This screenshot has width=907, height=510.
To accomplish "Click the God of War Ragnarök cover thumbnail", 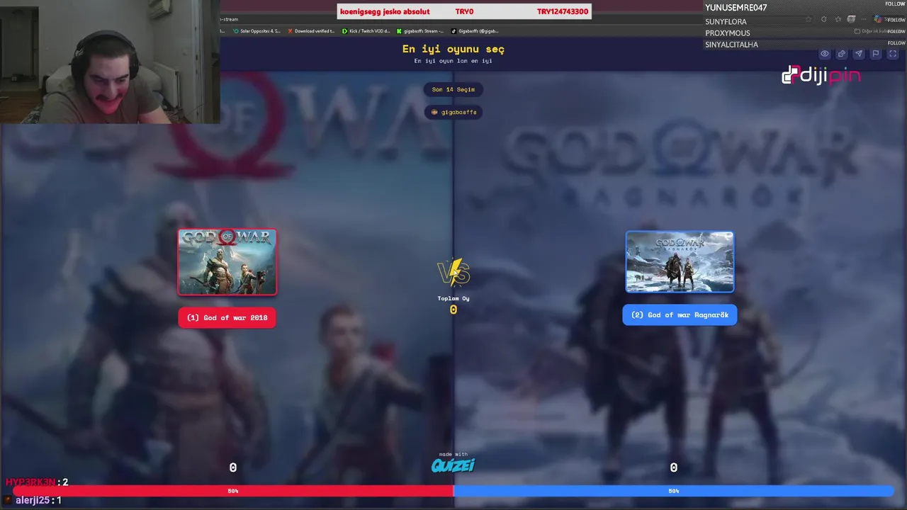I will point(680,262).
